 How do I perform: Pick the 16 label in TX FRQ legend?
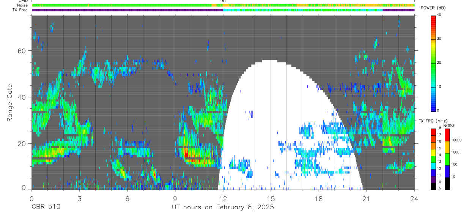click(439, 141)
